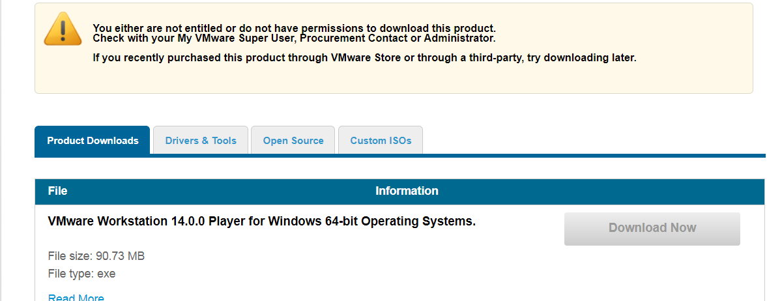Click the File column header
This screenshot has height=301, width=767.
(x=57, y=191)
